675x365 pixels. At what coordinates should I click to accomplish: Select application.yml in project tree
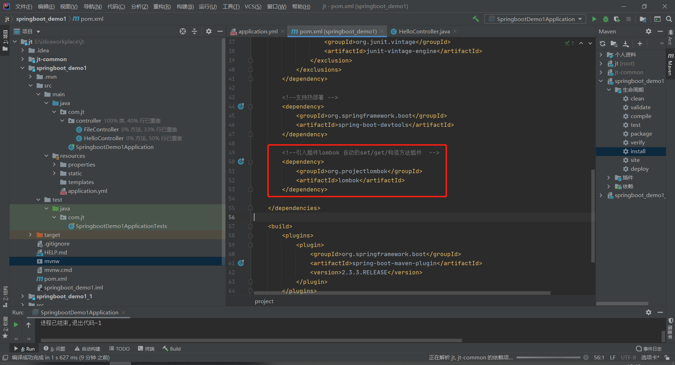88,191
